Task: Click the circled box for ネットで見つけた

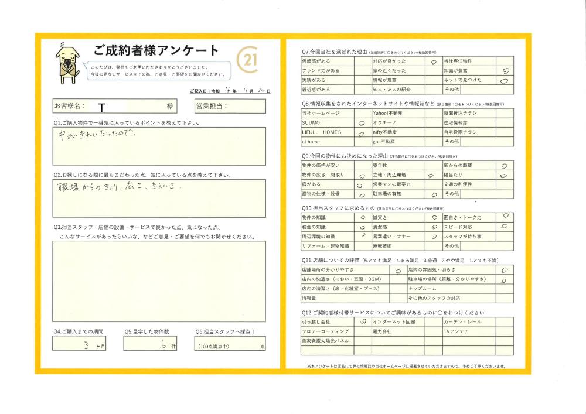Action: click(505, 80)
